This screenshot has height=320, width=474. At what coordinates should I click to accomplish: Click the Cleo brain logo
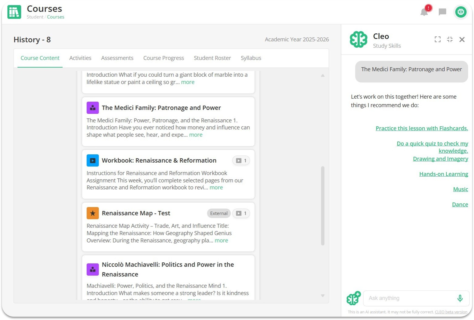[358, 39]
